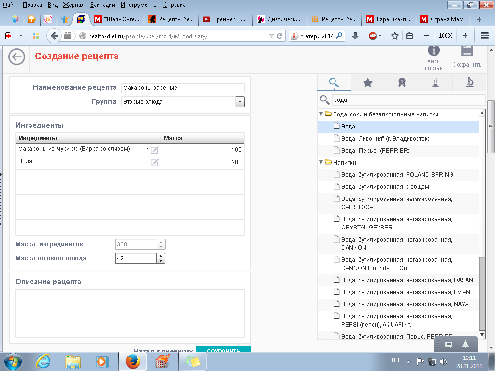Open the microscope tab in search panel
This screenshot has height=371, width=495.
469,83
